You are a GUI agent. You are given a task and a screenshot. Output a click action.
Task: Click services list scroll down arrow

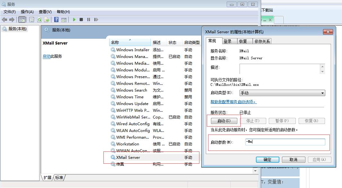[255, 171]
